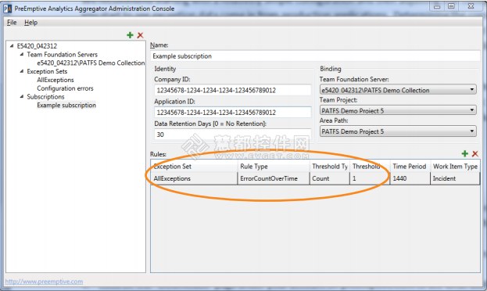Click the Threshold column header
Image resolution: width=487 pixels, height=291 pixels.
pyautogui.click(x=370, y=167)
